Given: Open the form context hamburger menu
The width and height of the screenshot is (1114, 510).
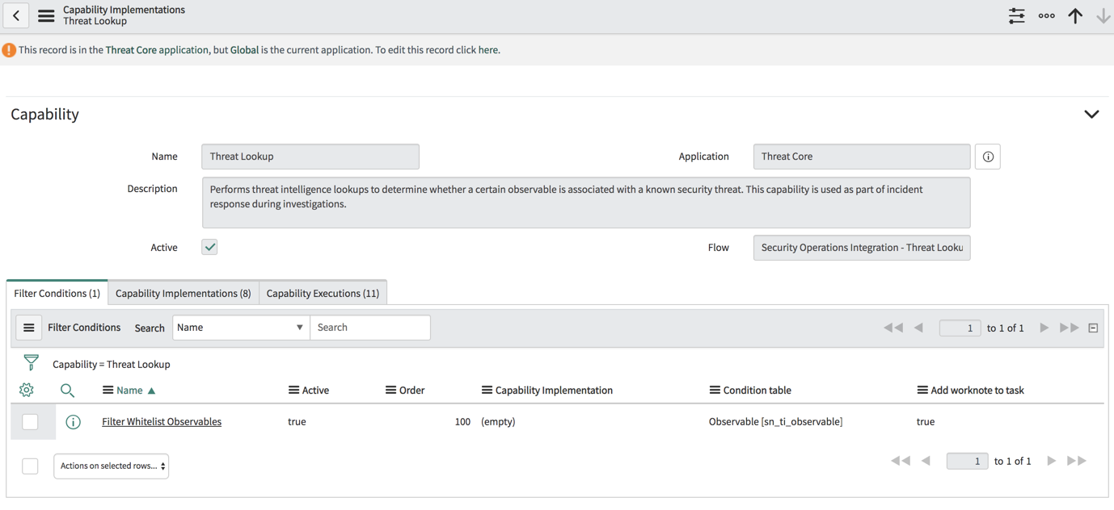Looking at the screenshot, I should point(46,15).
